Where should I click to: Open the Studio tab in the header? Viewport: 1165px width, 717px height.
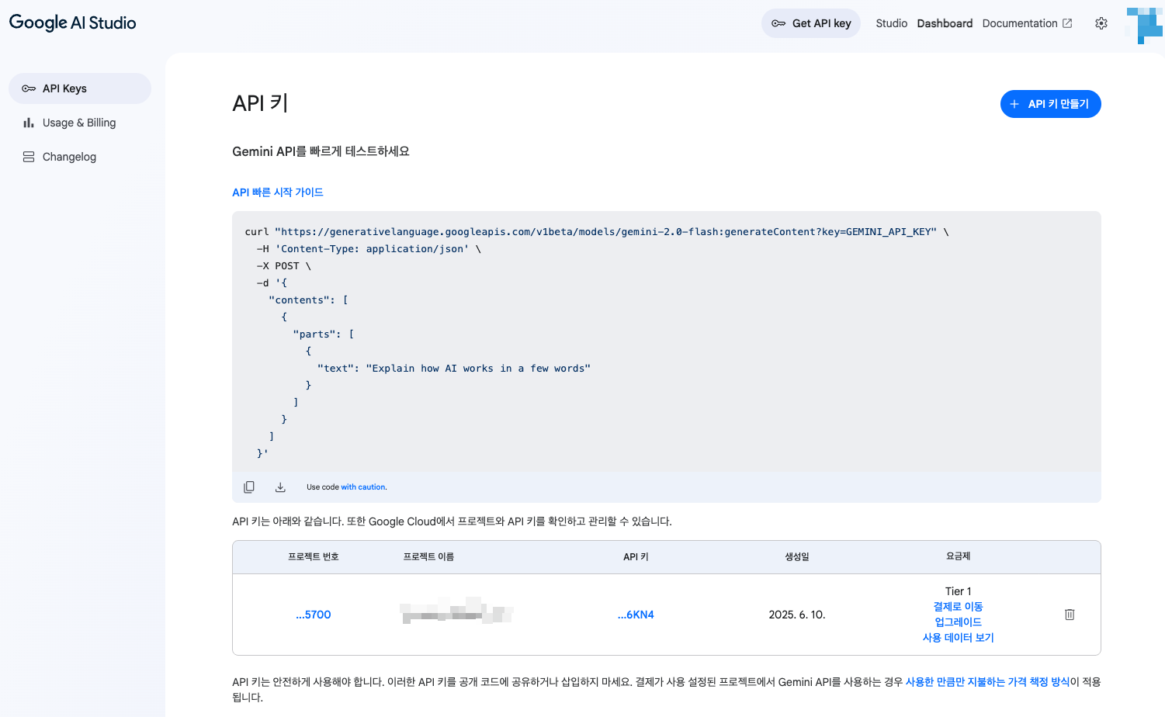[891, 23]
